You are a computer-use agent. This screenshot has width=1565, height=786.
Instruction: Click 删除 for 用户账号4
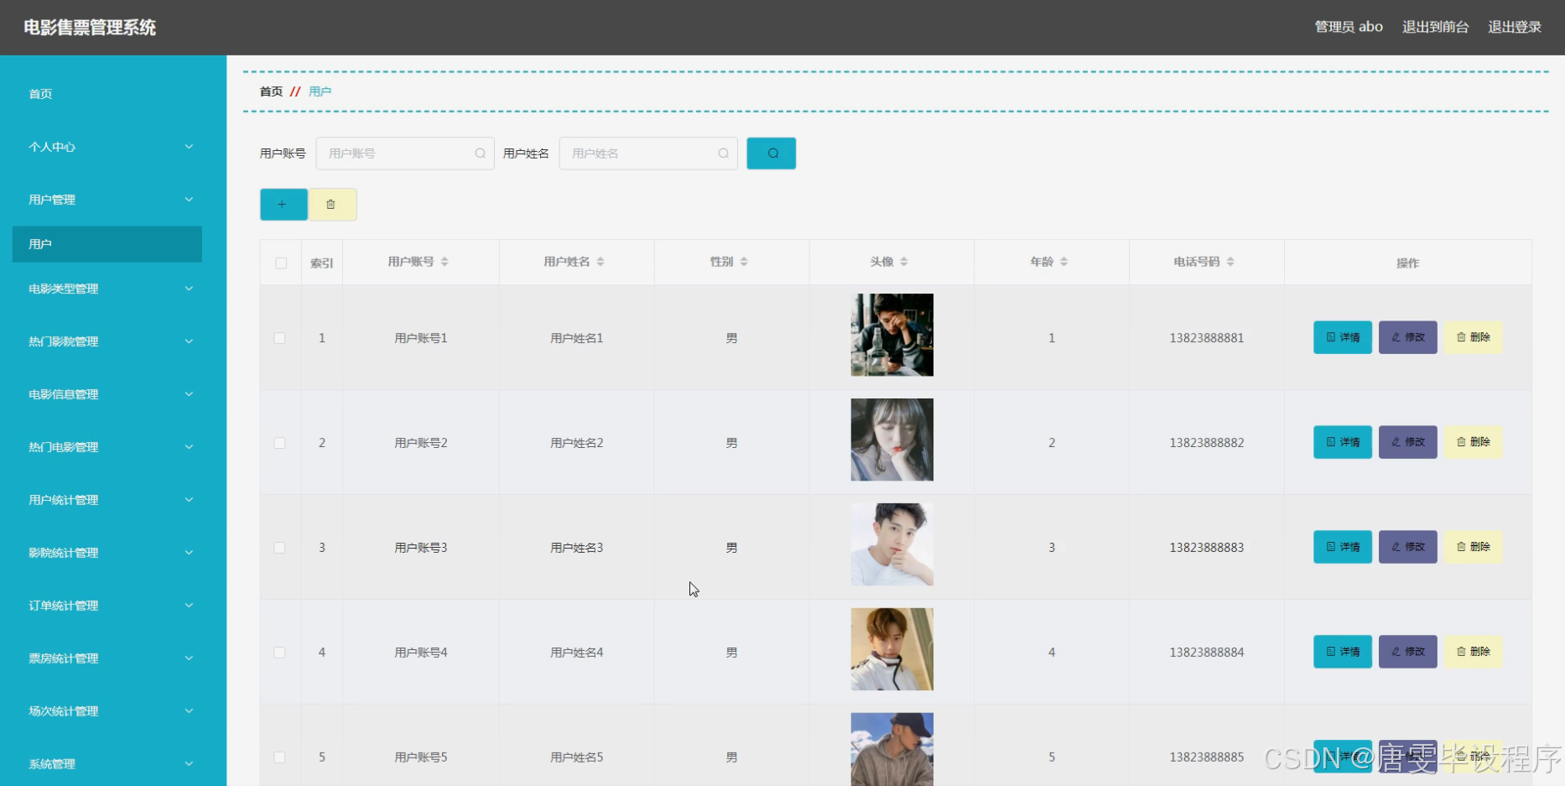1473,652
